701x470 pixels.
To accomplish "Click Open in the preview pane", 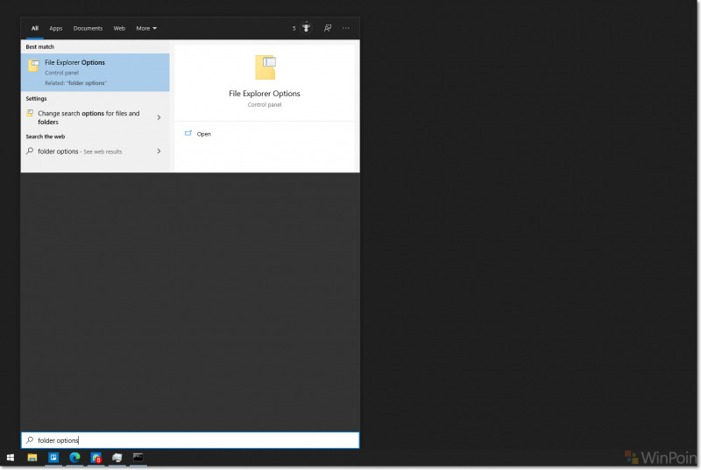I will [x=203, y=134].
